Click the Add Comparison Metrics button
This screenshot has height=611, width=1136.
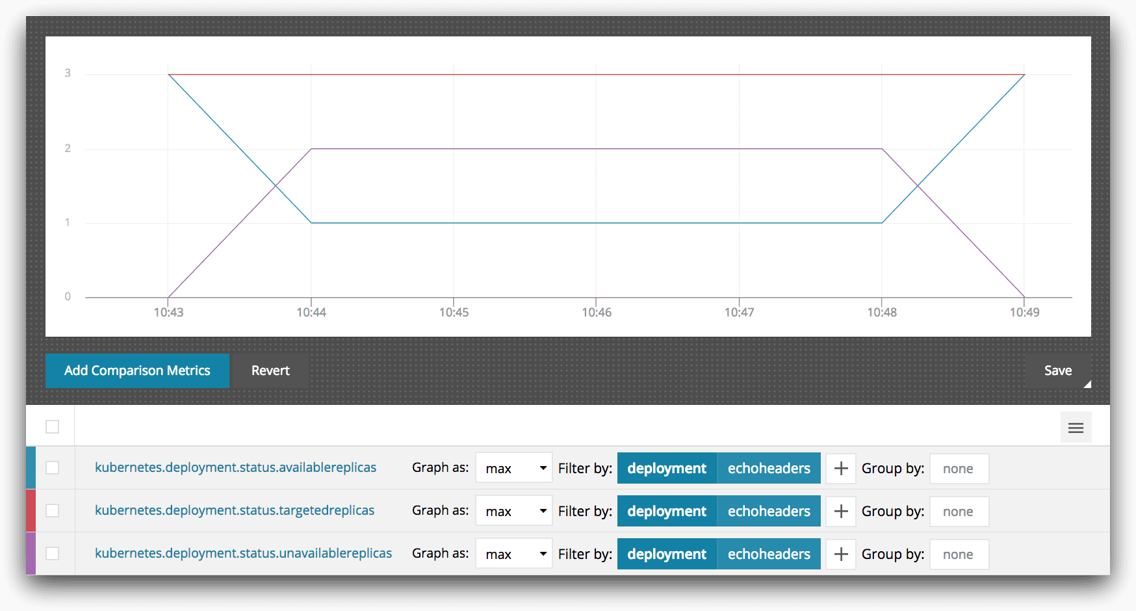click(x=137, y=370)
